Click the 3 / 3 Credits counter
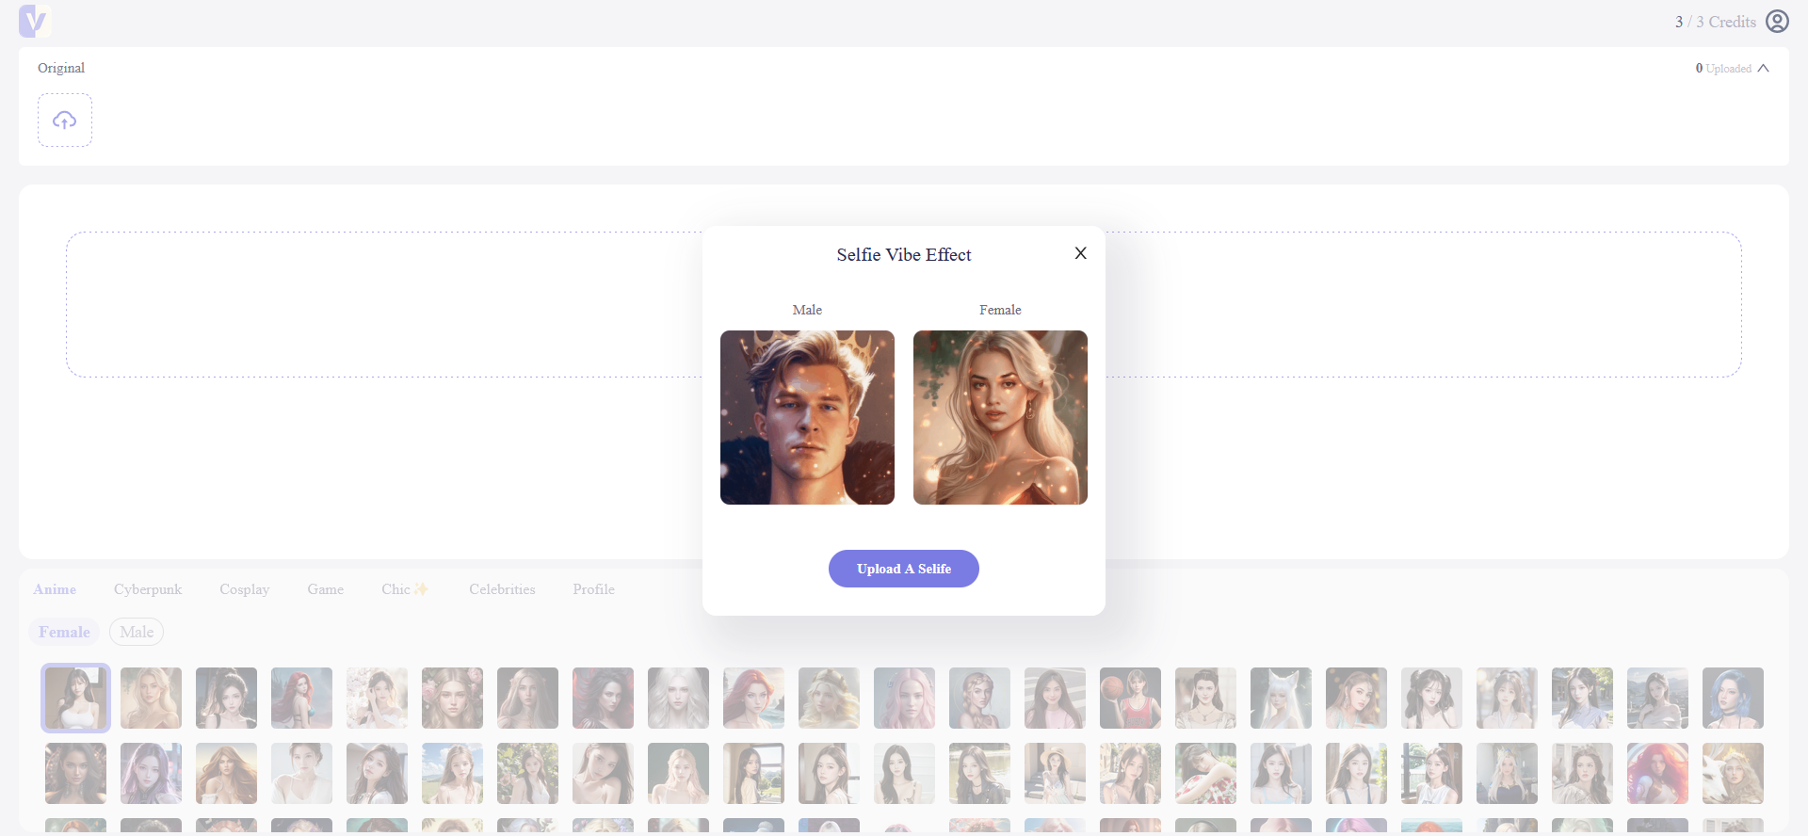 (x=1715, y=22)
